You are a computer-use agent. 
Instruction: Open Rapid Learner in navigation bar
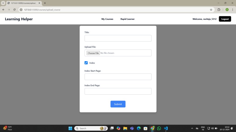coord(127,19)
